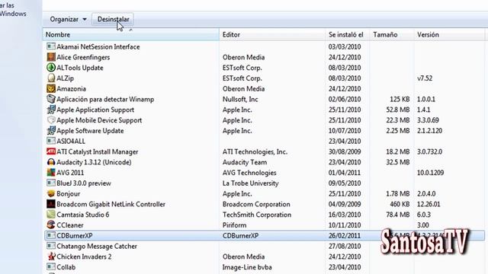Click the Bonjour package icon

click(51, 193)
